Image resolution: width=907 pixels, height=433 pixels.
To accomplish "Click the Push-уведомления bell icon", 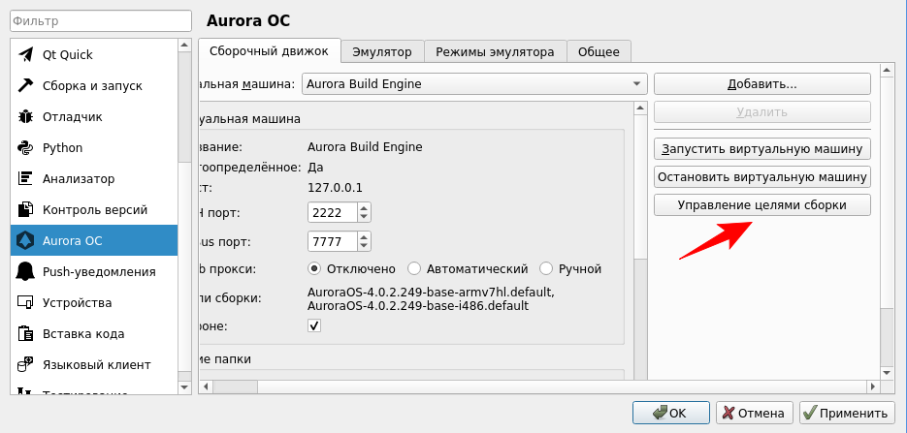I will [x=26, y=272].
